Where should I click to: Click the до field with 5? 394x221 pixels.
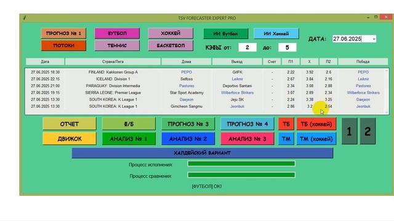pyautogui.click(x=287, y=47)
